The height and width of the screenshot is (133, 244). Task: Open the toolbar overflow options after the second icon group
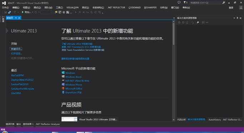pos(71,13)
